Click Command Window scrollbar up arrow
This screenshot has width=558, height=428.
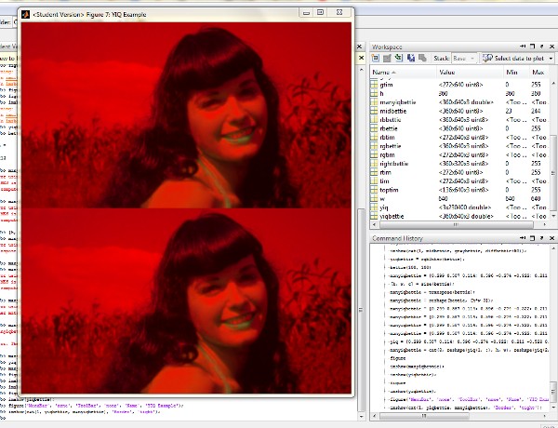362,70
